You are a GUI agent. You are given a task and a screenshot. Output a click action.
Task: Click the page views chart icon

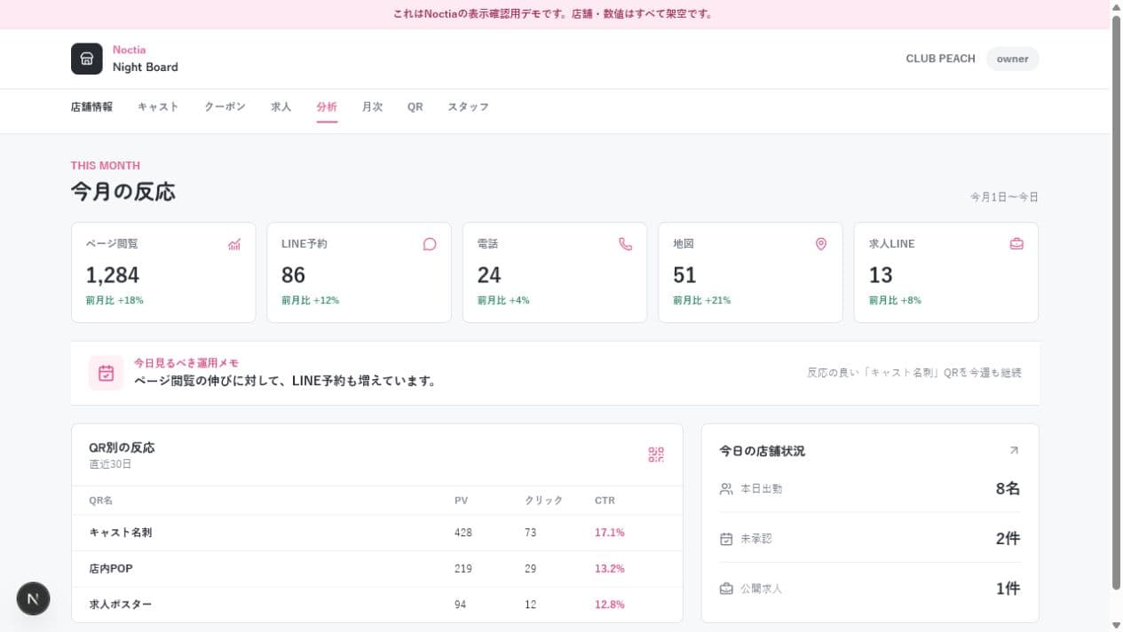tap(234, 244)
